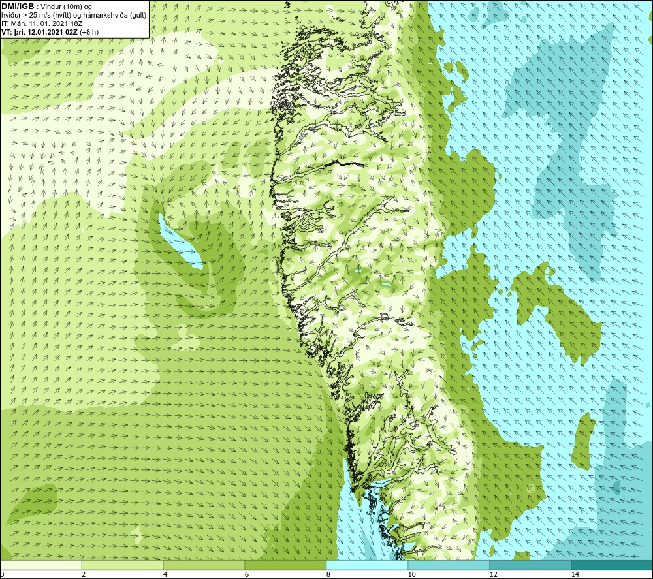Pick the above 14 m/s dark teal swatch
This screenshot has height=579, width=653.
[613, 565]
